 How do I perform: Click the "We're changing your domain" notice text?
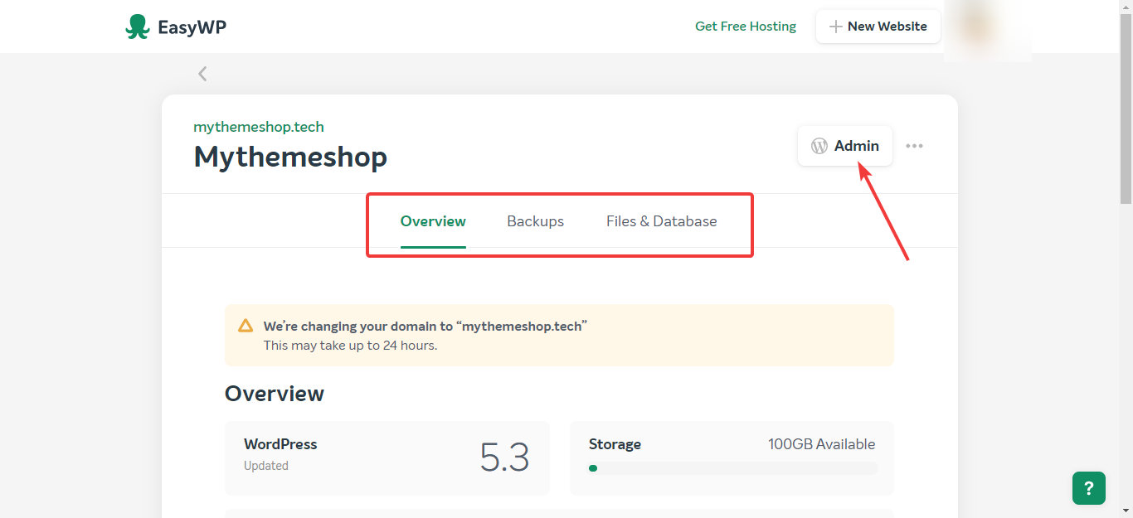(425, 326)
